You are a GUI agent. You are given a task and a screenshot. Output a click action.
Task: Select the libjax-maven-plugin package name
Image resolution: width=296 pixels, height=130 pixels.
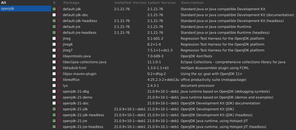coord(79,74)
